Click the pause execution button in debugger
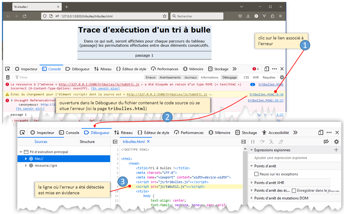 click(253, 142)
